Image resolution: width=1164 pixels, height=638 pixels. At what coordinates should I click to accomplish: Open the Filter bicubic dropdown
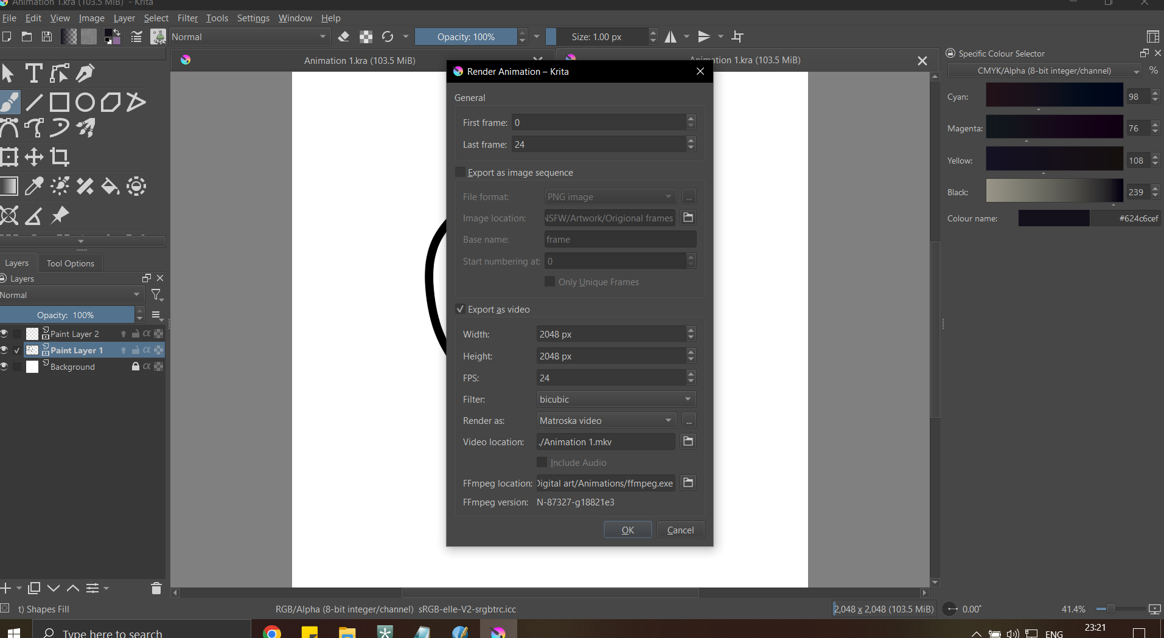(615, 400)
